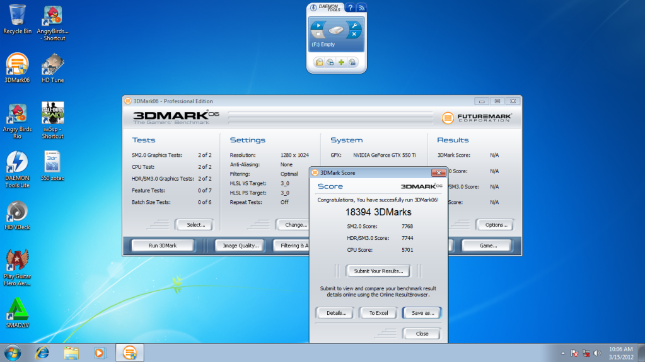Click the Futuremark Corporation logo
Viewport: 645px width, 362px height.
tap(477, 118)
